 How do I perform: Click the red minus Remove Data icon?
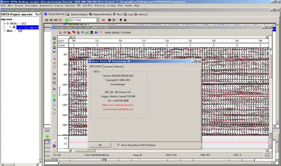[x=103, y=20]
